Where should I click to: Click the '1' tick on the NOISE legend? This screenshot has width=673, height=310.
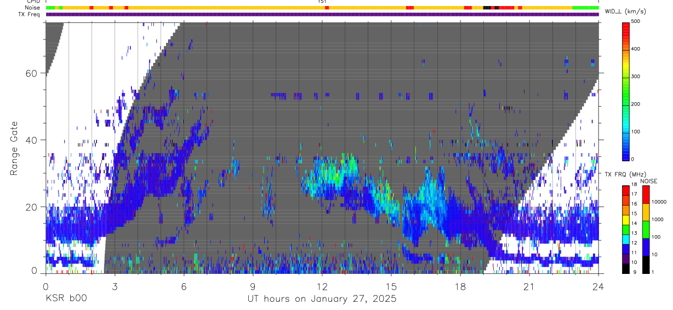tap(653, 272)
